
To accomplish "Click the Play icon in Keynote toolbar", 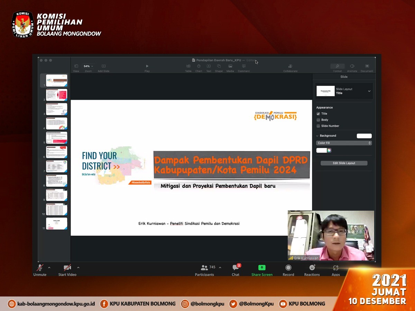I will 147,66.
